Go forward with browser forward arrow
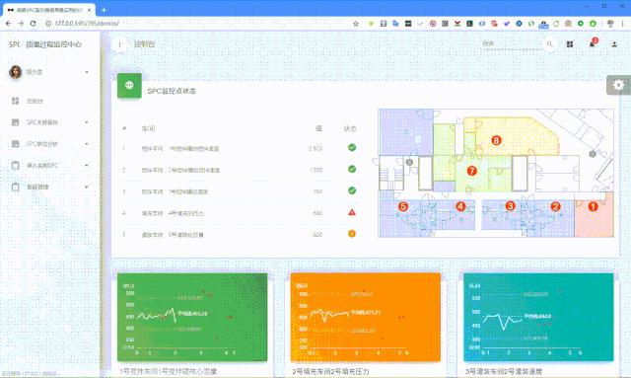This screenshot has width=631, height=378. click(x=21, y=24)
